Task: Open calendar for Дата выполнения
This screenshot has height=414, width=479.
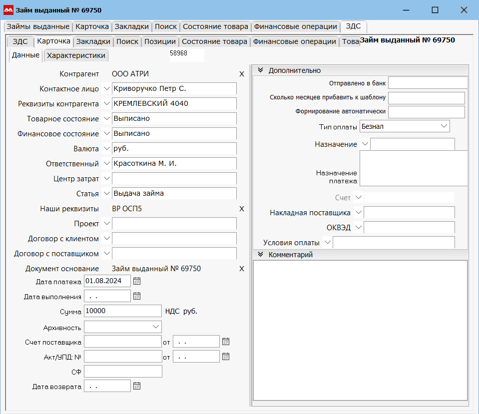Action: tap(137, 296)
